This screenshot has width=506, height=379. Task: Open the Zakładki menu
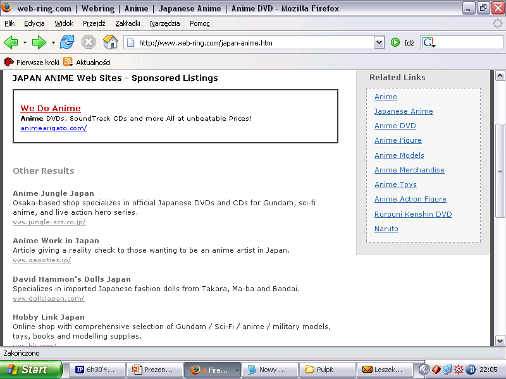pyautogui.click(x=128, y=23)
